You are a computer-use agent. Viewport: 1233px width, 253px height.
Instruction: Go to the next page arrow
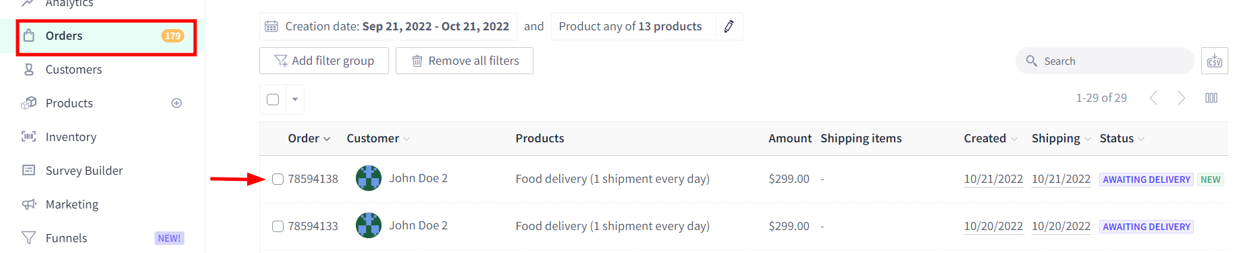1181,98
